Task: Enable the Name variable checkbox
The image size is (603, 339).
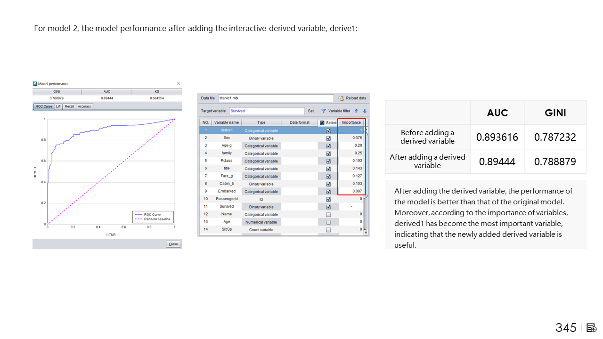Action: (328, 215)
